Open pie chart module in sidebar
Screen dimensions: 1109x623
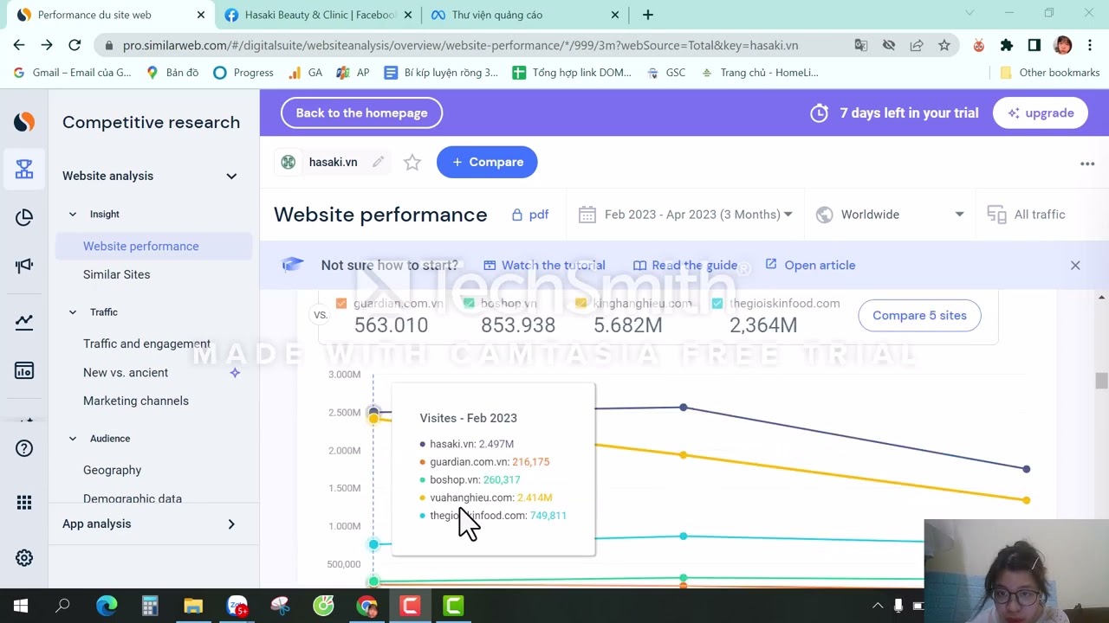tap(24, 218)
